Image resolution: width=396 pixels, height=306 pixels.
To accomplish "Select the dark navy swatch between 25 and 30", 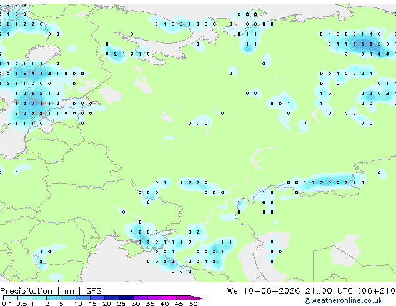I will coord(126,298).
